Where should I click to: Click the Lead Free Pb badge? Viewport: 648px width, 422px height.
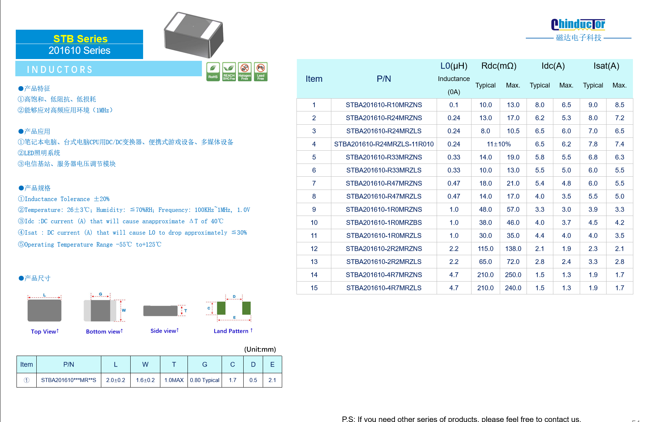(261, 71)
